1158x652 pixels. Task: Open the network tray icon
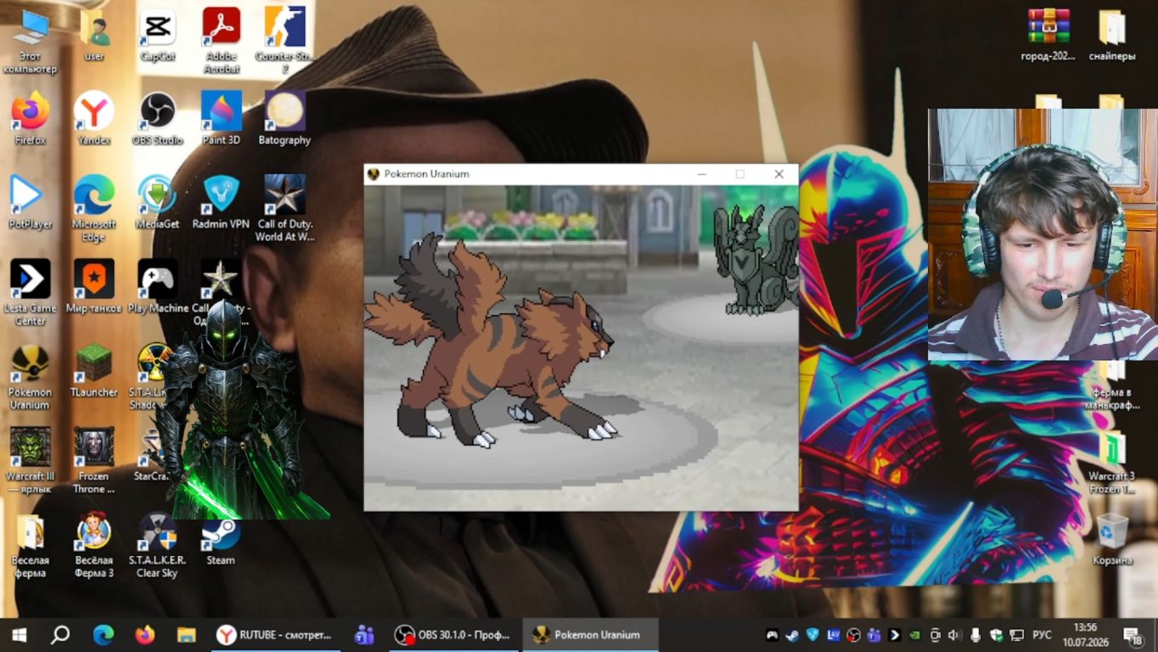point(1016,635)
